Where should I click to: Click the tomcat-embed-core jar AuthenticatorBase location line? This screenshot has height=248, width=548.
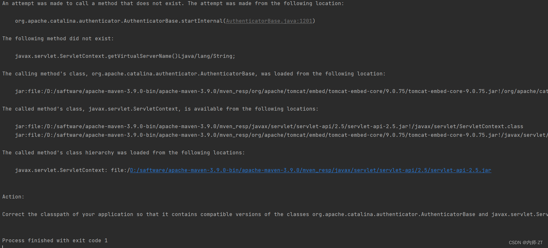[x=281, y=91]
